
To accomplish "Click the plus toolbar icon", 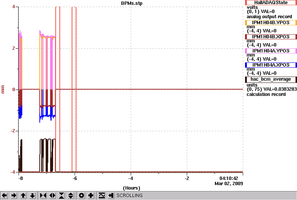I will coord(91,196).
